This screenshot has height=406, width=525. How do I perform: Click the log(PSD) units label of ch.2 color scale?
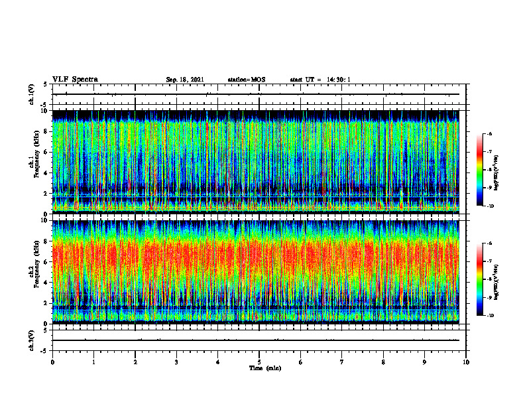click(x=496, y=282)
